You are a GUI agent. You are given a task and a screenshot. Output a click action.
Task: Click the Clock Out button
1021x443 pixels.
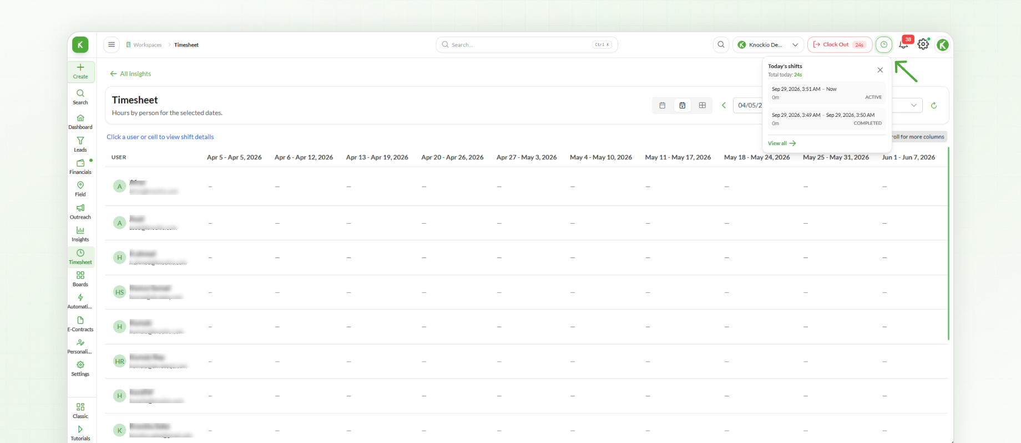coord(840,44)
